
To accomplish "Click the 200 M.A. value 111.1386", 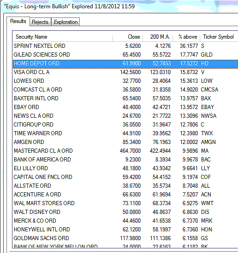I will [x=161, y=238].
